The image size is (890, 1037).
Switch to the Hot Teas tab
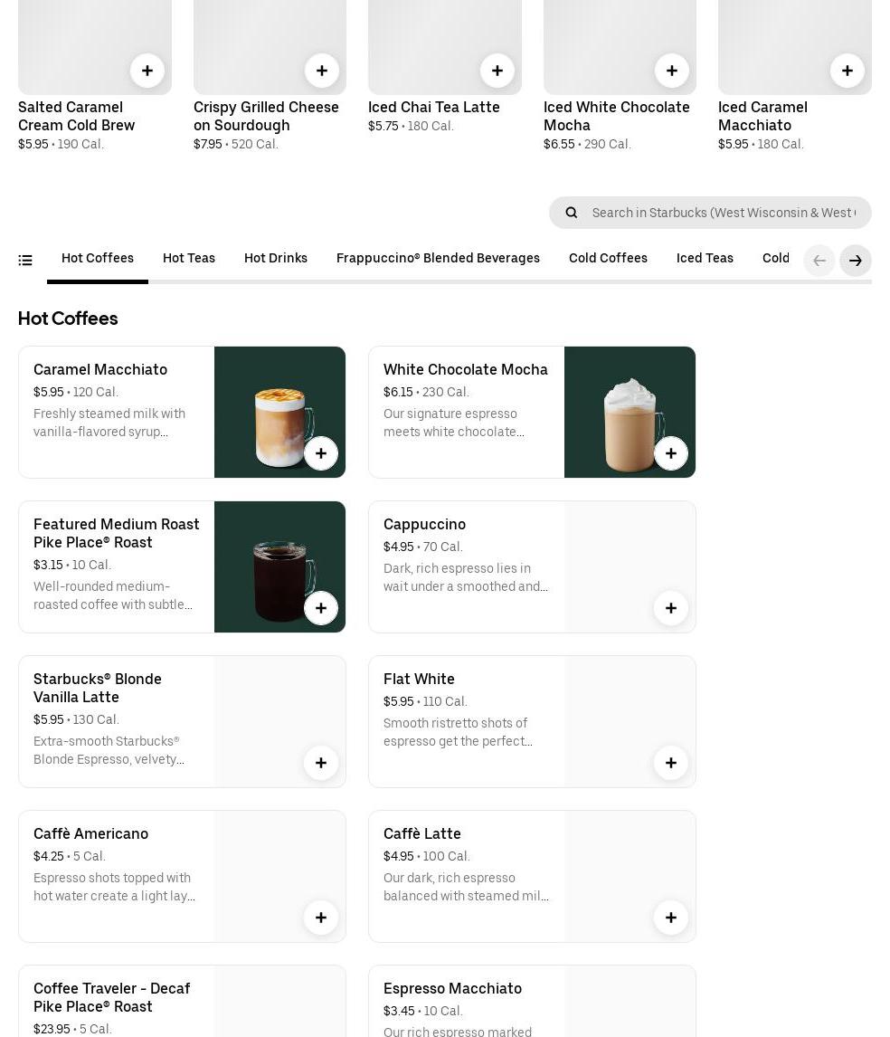[189, 259]
